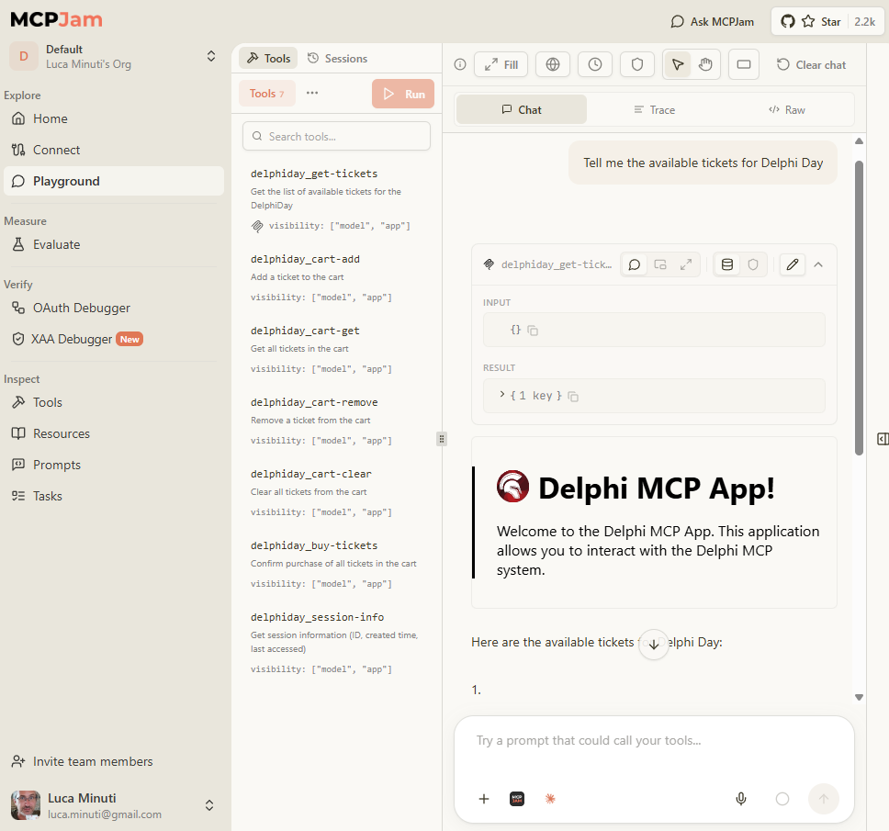The image size is (889, 831).
Task: Open the three-dots tools menu
Action: tap(312, 93)
